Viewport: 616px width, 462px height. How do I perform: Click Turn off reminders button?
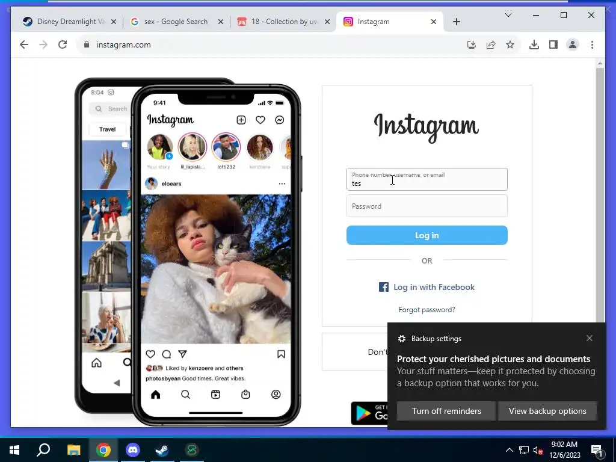[x=446, y=411]
